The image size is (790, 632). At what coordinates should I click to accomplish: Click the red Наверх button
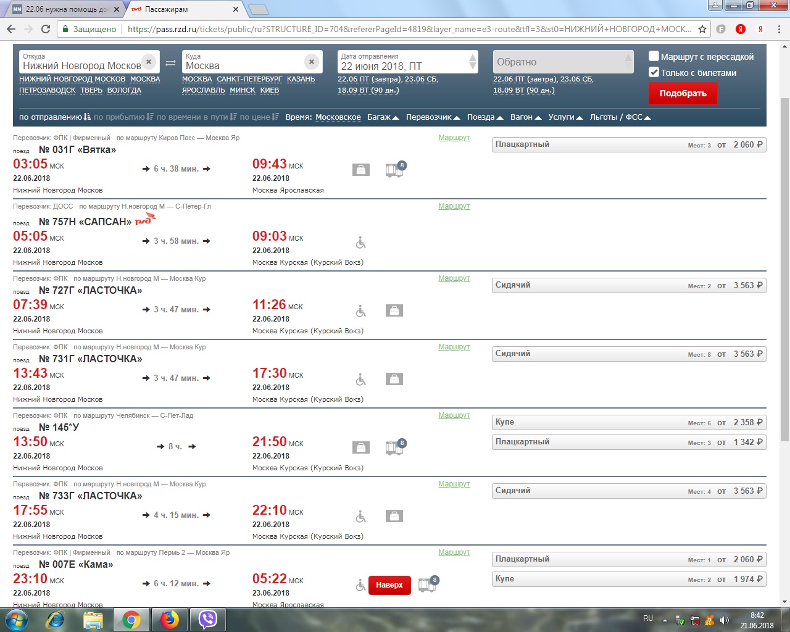389,585
